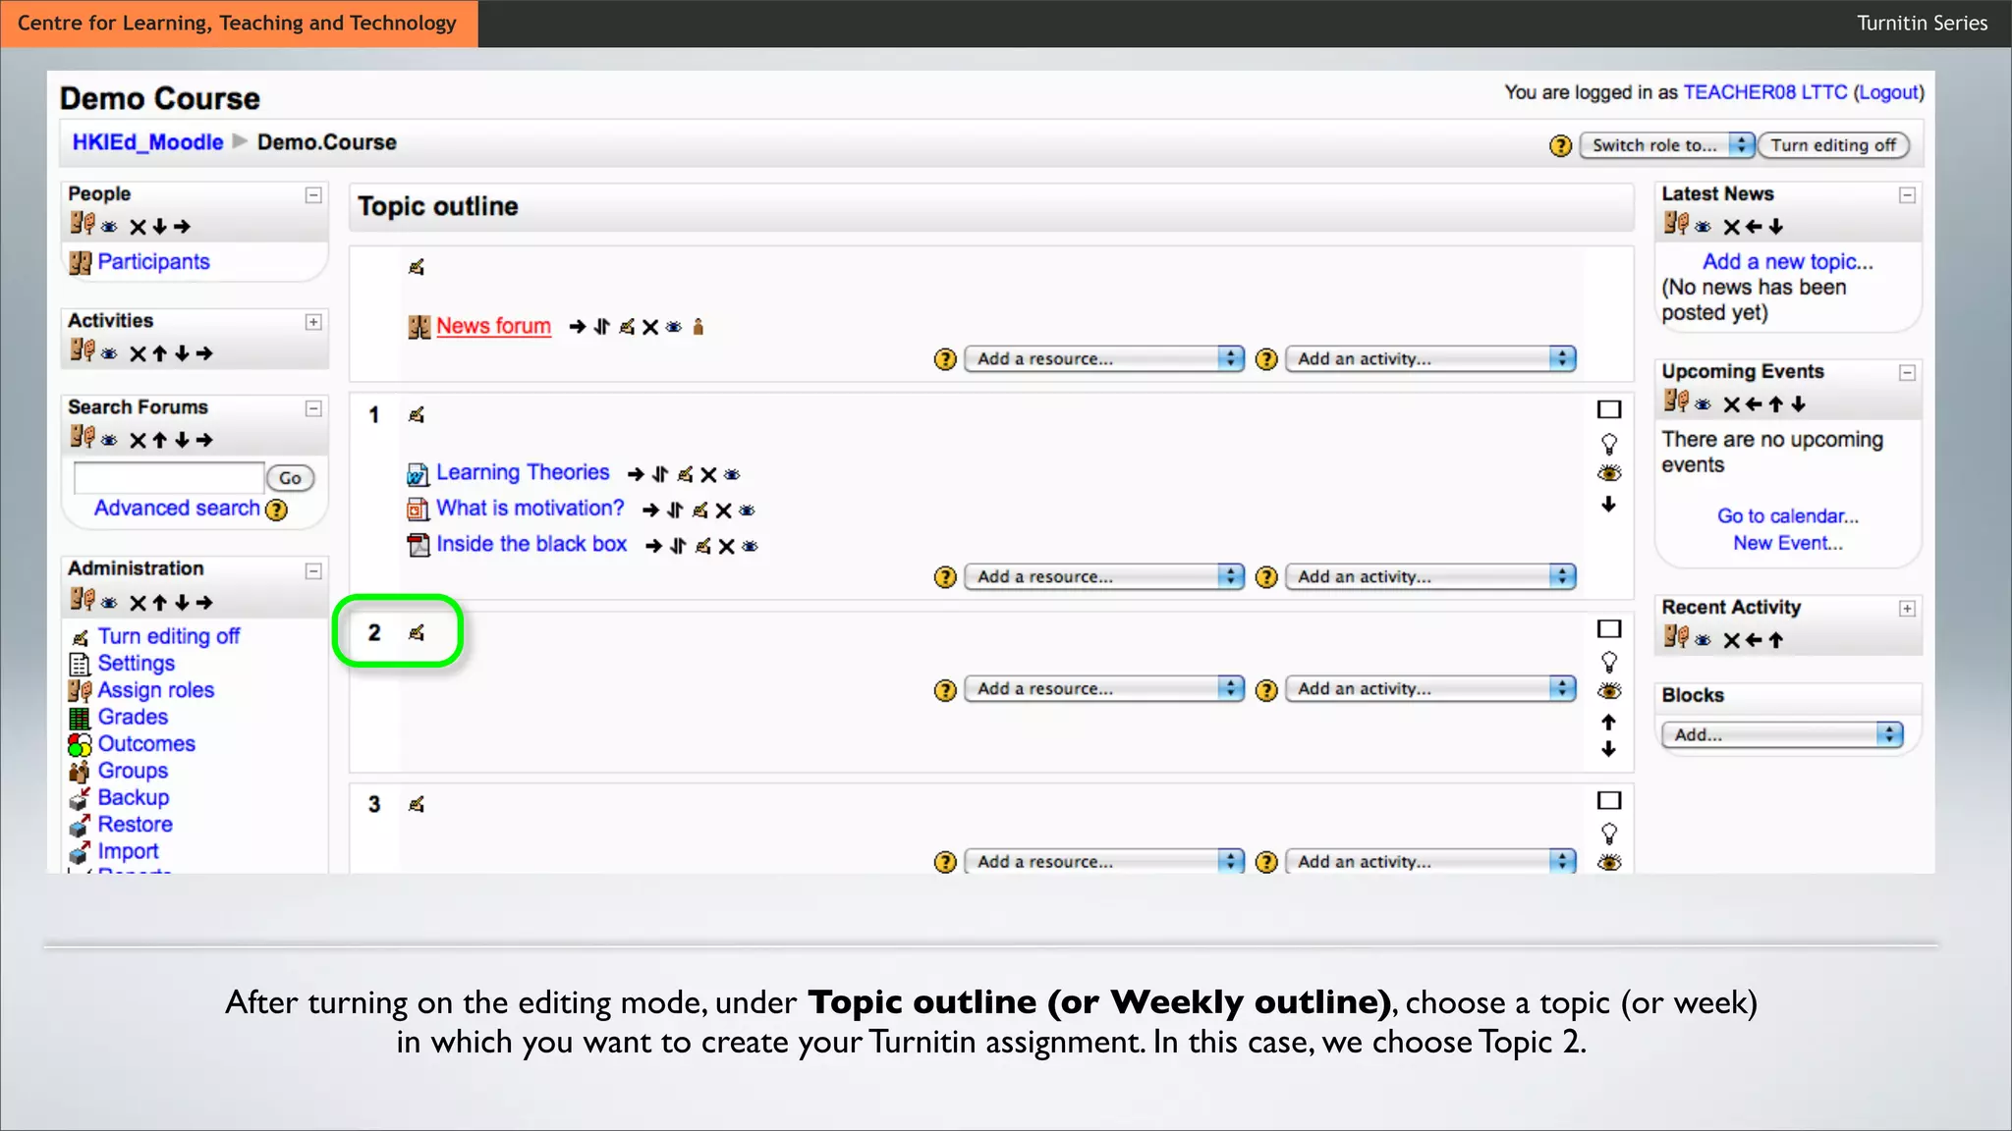
Task: Move Topic 2 up with arrow
Action: point(1608,723)
